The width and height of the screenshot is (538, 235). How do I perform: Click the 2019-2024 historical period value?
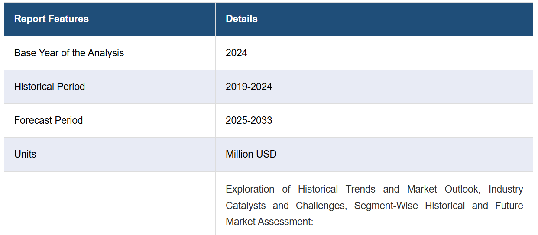coord(249,87)
